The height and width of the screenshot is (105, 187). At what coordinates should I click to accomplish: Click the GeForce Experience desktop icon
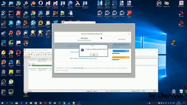pyautogui.click(x=4, y=24)
